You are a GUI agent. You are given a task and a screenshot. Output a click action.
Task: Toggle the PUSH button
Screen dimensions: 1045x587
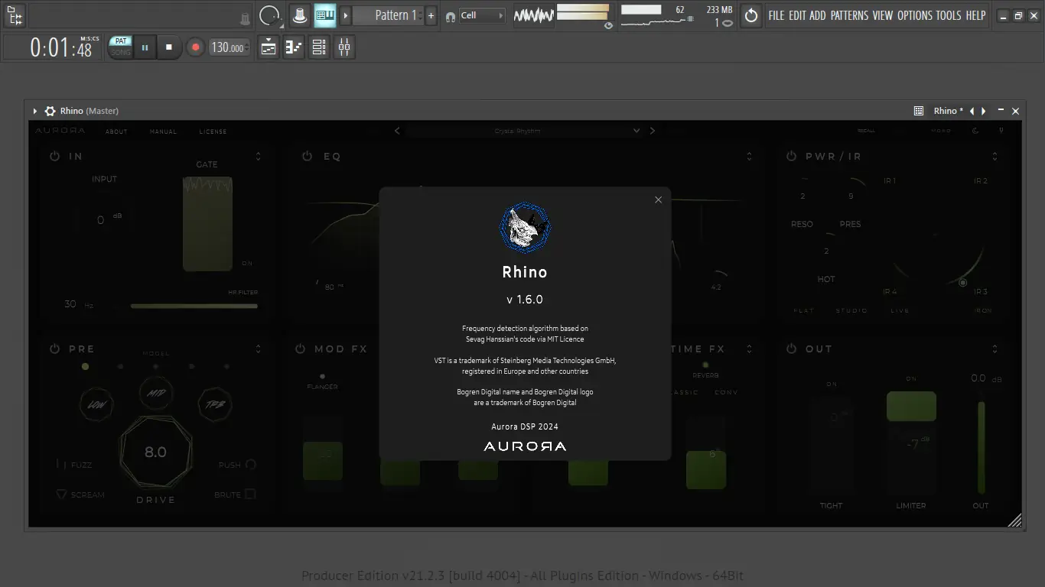tap(250, 465)
